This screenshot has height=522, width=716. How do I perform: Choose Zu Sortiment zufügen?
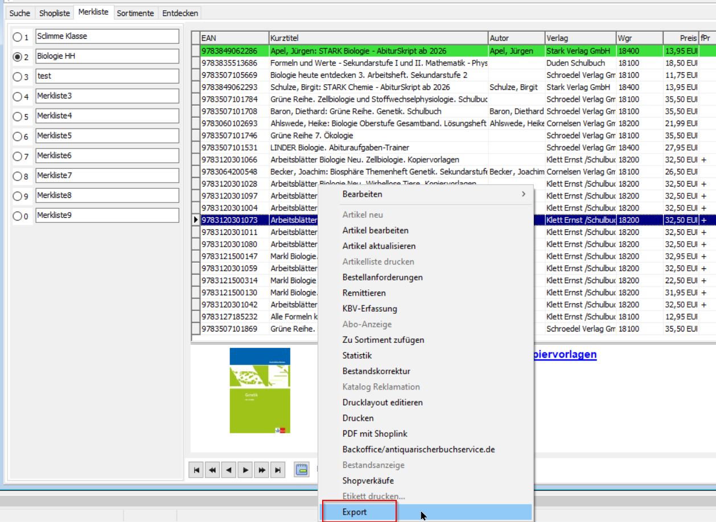pyautogui.click(x=425, y=340)
